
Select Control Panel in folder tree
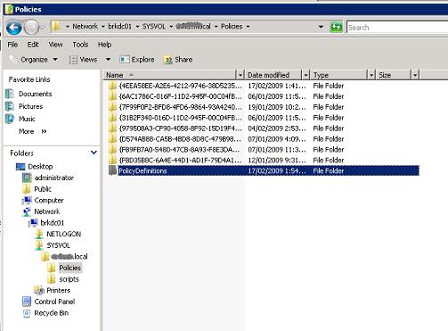[x=54, y=302]
